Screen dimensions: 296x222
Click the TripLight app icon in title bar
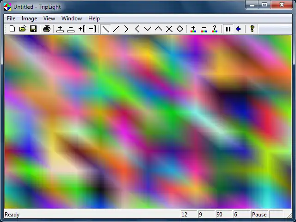click(x=7, y=7)
